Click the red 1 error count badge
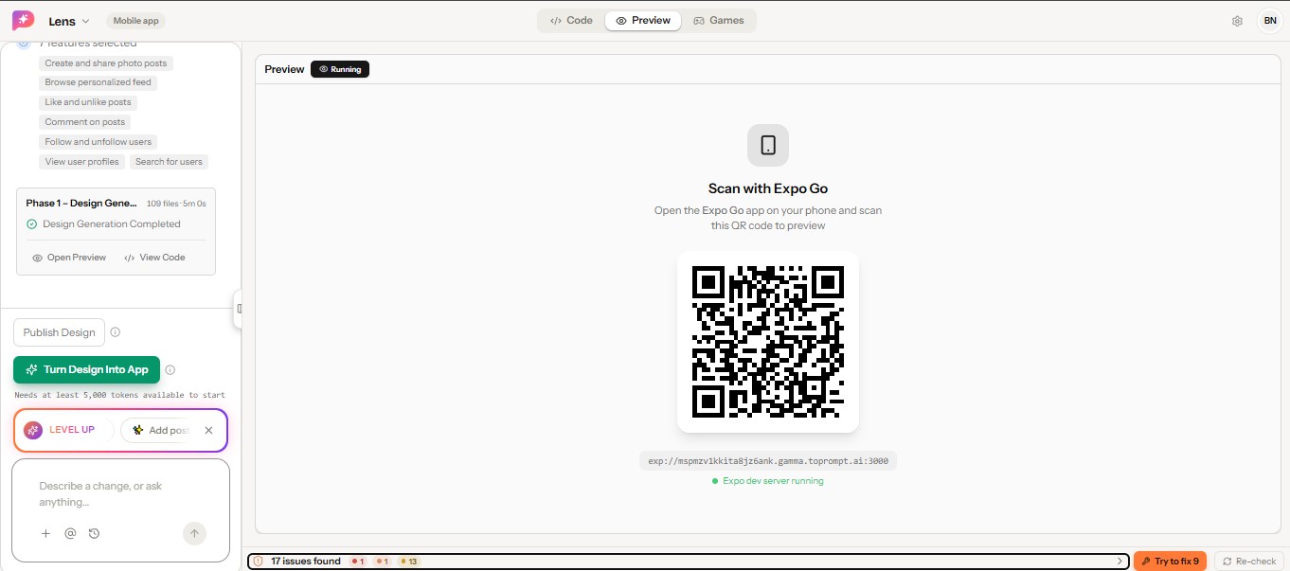 pos(358,562)
